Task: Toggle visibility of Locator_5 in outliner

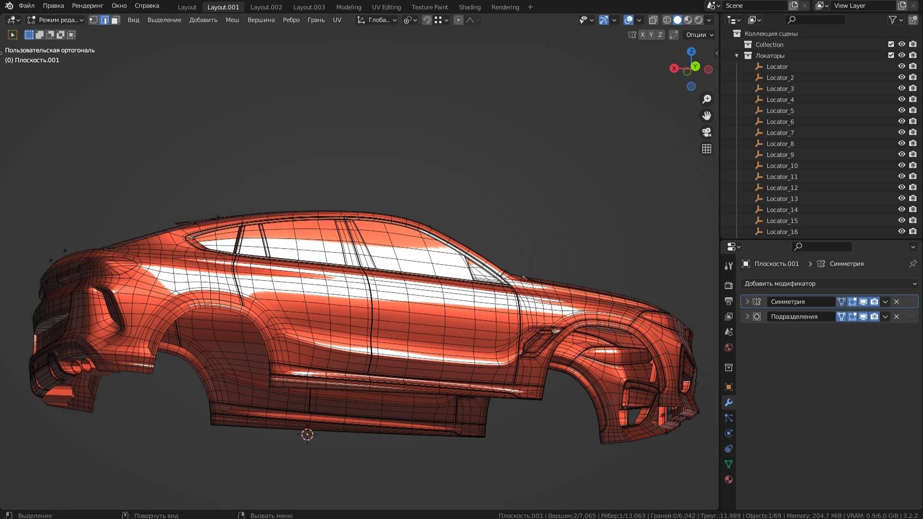Action: tap(901, 110)
